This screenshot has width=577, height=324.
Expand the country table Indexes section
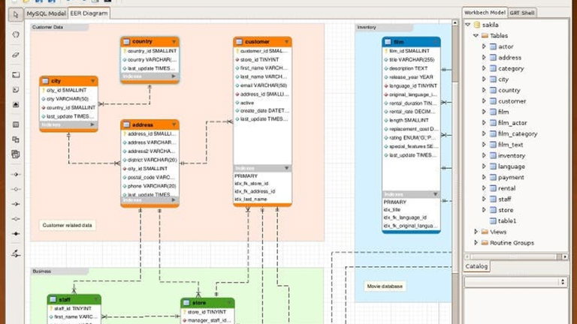[x=174, y=76]
